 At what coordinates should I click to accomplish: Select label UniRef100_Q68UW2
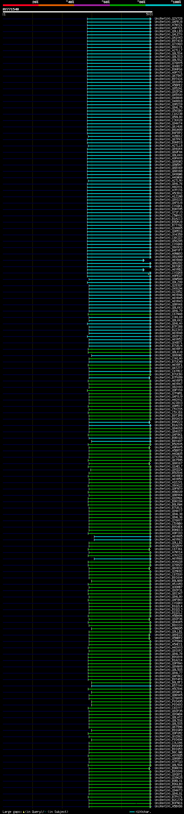point(168,355)
